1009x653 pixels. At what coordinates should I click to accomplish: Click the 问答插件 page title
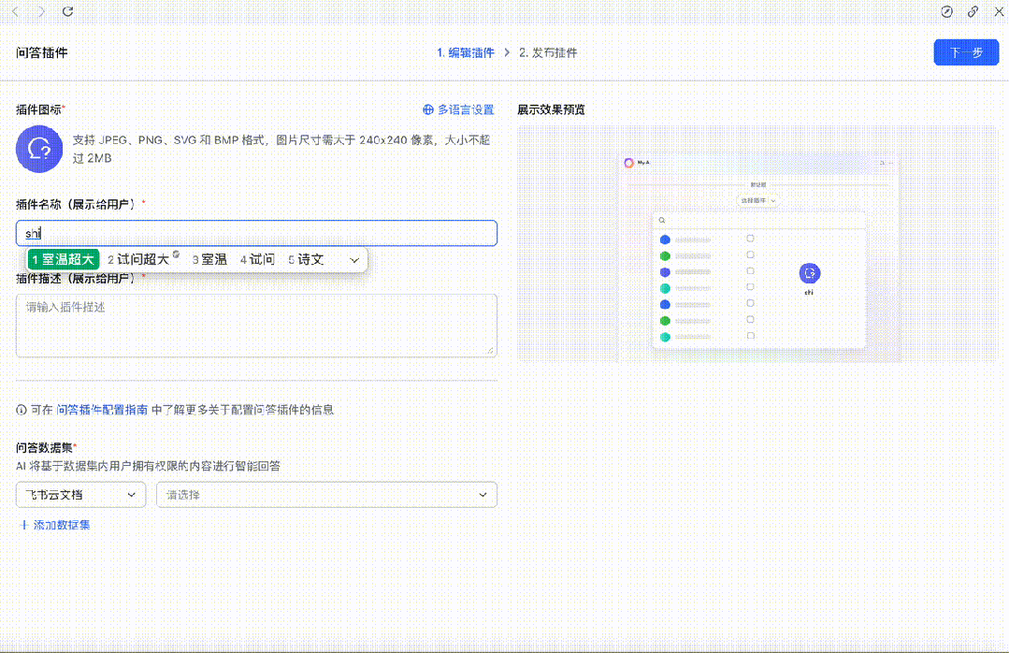coord(42,52)
